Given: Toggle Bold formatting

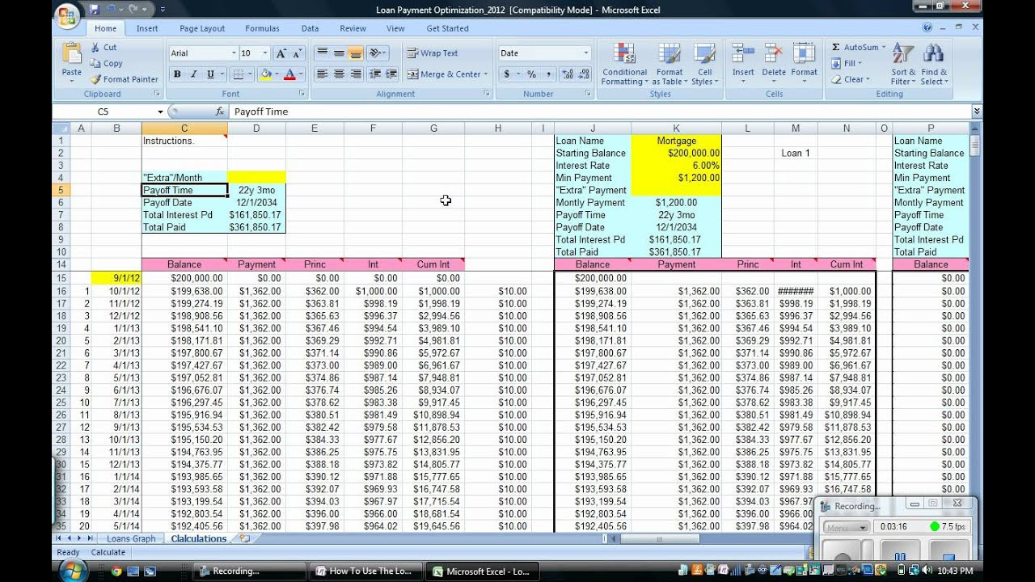Looking at the screenshot, I should coord(177,74).
